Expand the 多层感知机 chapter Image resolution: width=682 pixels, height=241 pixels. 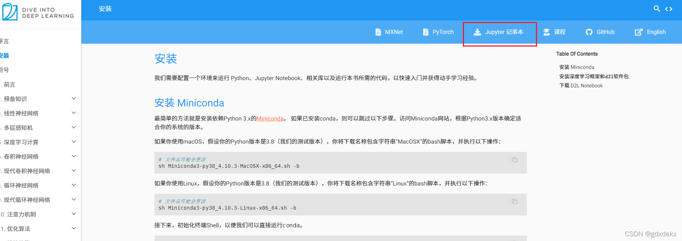pyautogui.click(x=74, y=127)
